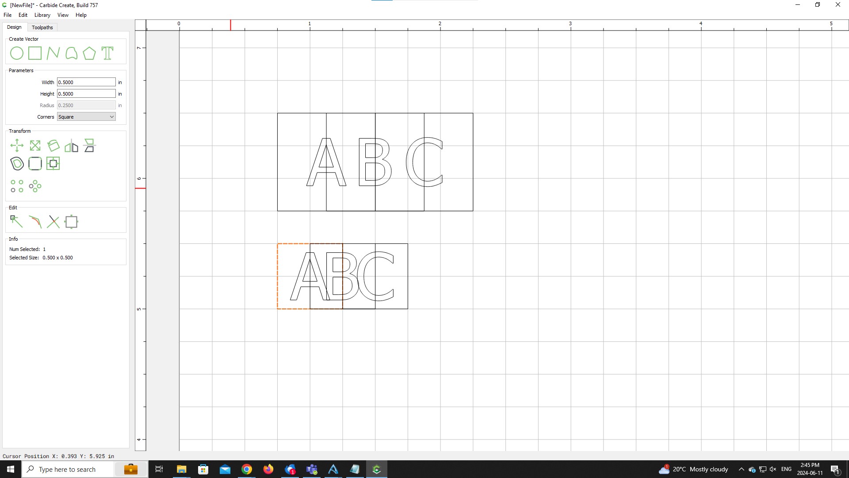Open the clock showing 2:45 PM
The image size is (849, 478).
[810, 469]
